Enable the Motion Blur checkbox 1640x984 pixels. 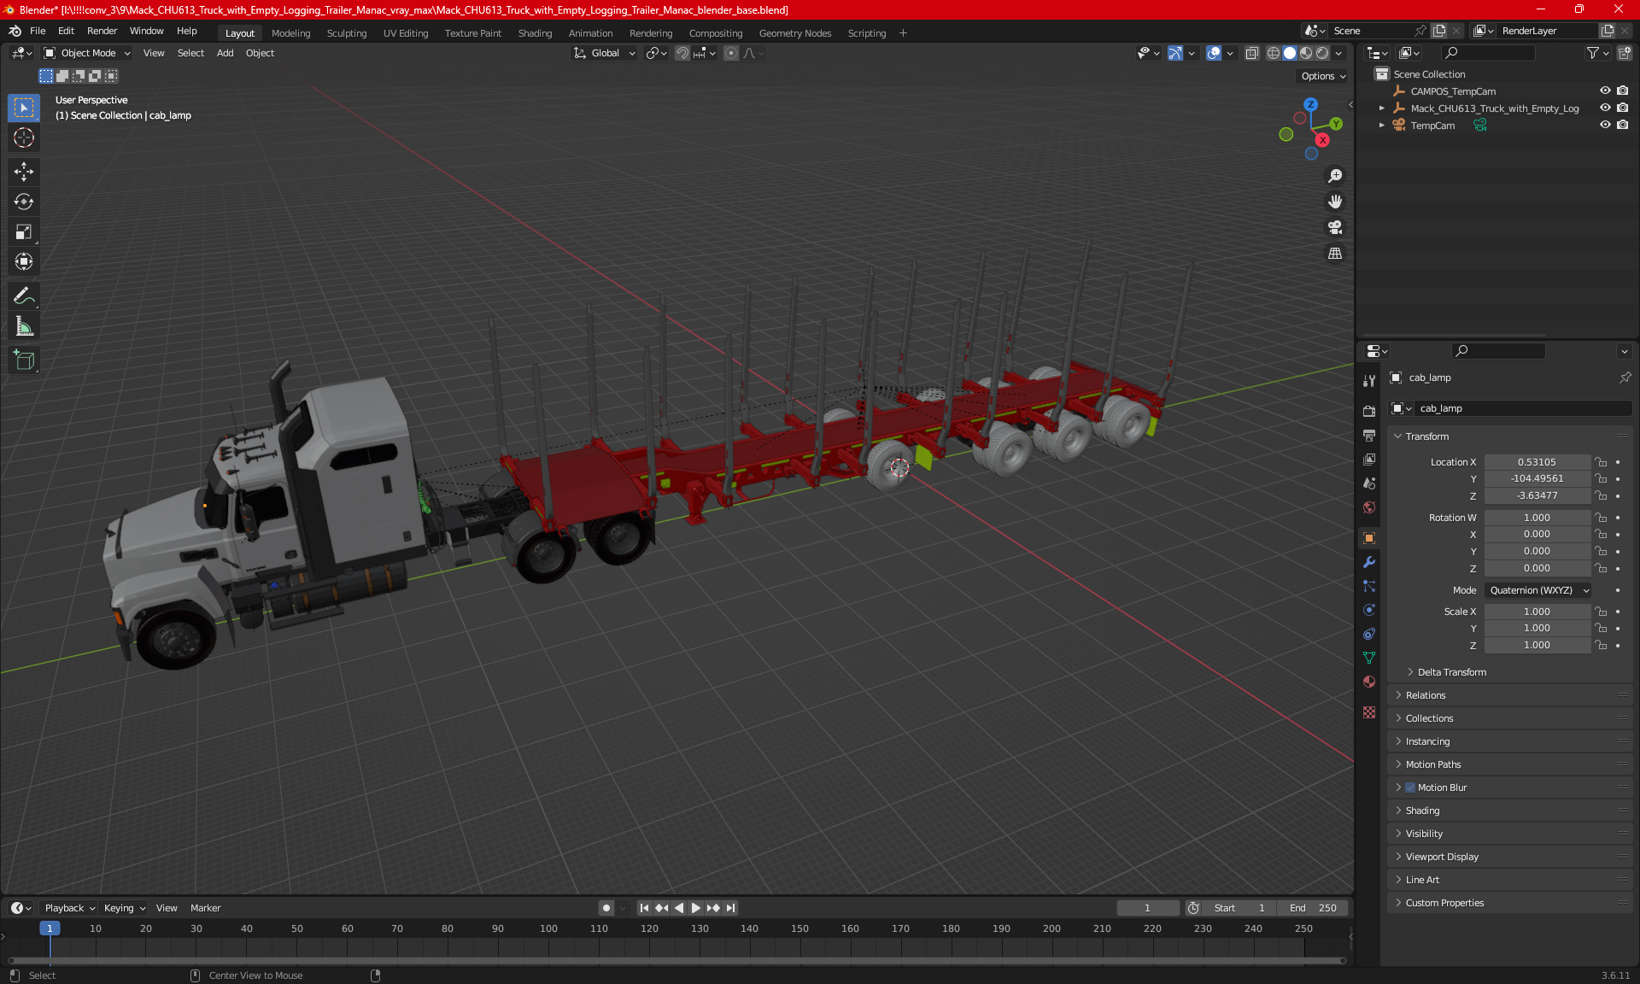(1410, 788)
